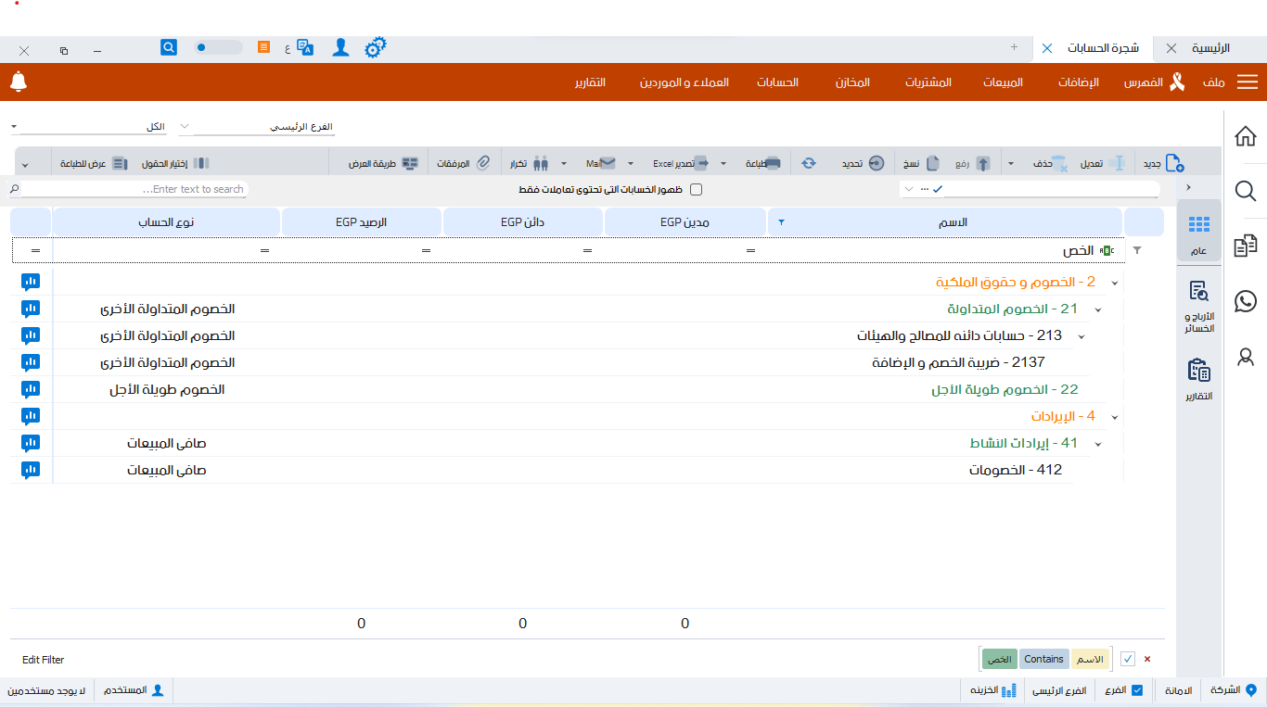
Task: Open the حذف delete dropdown arrow
Action: 1011,163
